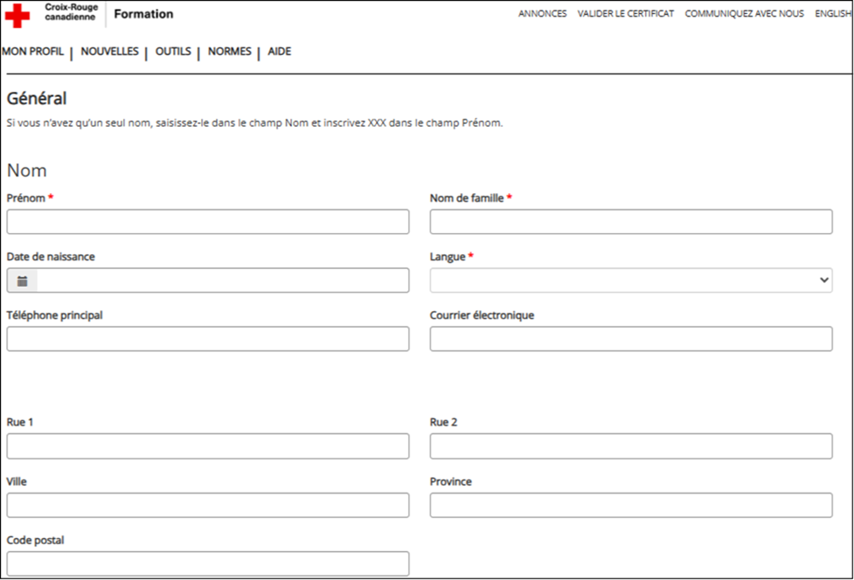Viewport: 854px width, 580px height.
Task: Expand the Langue dropdown
Action: (x=630, y=280)
